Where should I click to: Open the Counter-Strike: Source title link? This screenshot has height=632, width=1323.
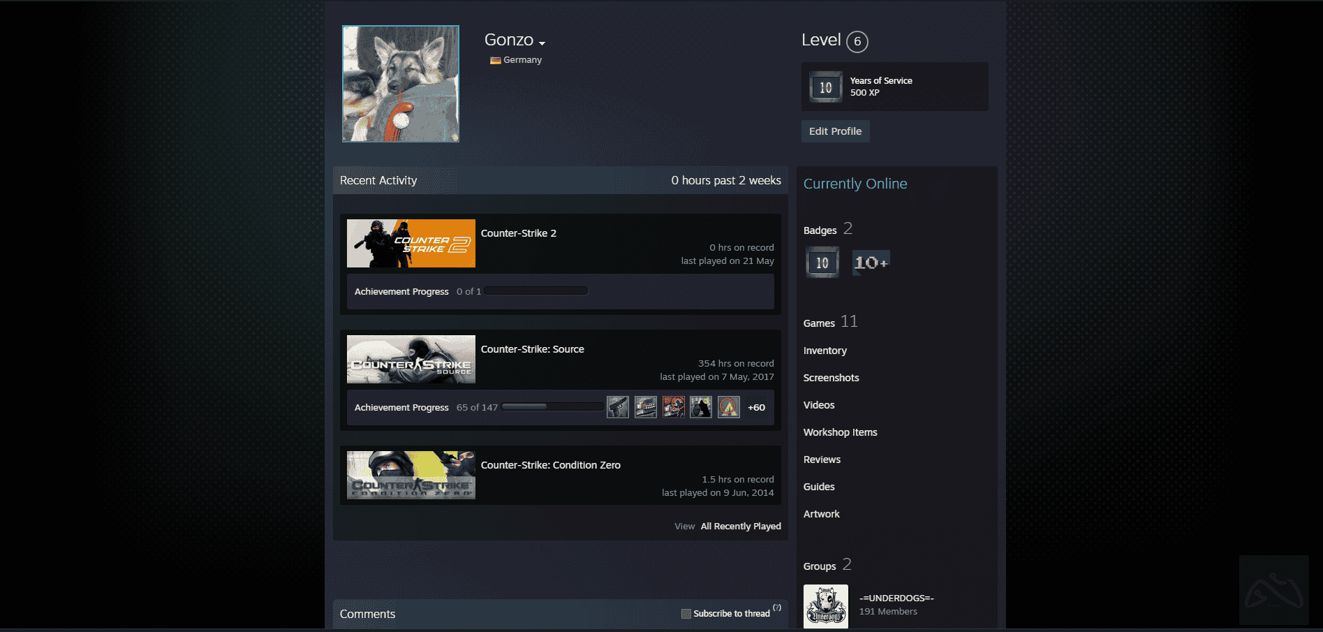533,349
